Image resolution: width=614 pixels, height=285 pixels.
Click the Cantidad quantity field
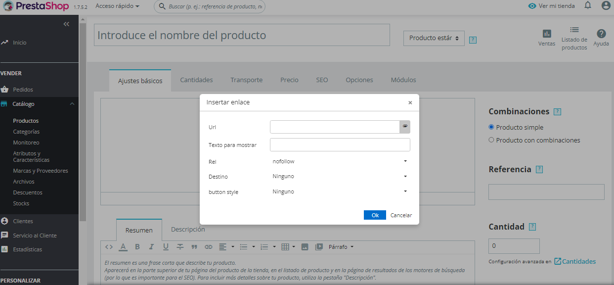coord(514,246)
